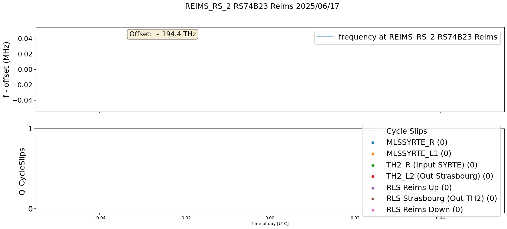Viewport: 507px width, 229px height.
Task: Click the 'Time of day [UTC]' x-axis label
Action: click(270, 224)
